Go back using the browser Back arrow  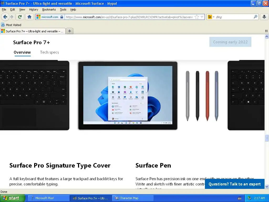tap(5, 17)
